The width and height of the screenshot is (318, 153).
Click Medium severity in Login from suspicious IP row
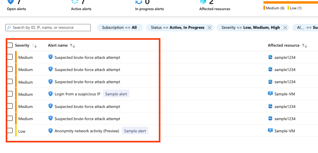[x=26, y=95]
